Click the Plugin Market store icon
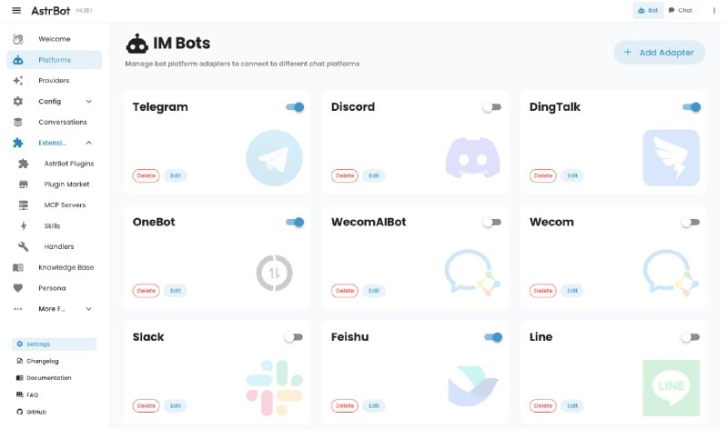 click(x=24, y=185)
